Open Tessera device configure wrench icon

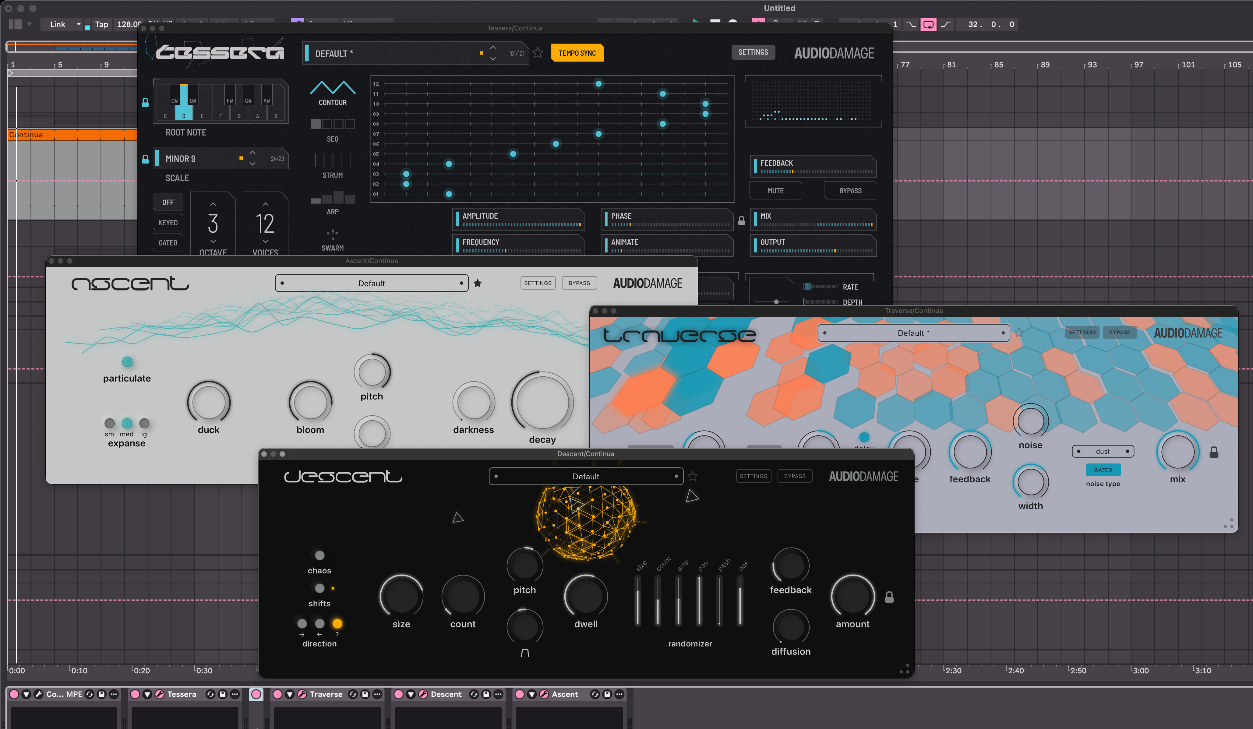[x=159, y=694]
